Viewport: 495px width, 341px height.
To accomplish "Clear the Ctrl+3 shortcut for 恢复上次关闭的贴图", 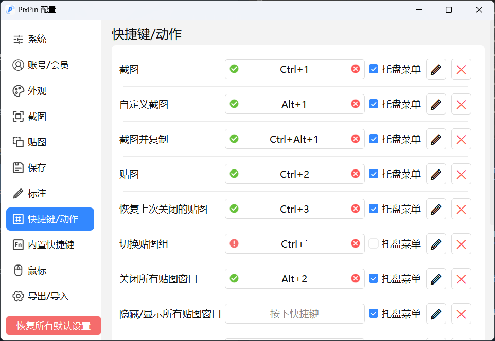I will coord(356,209).
